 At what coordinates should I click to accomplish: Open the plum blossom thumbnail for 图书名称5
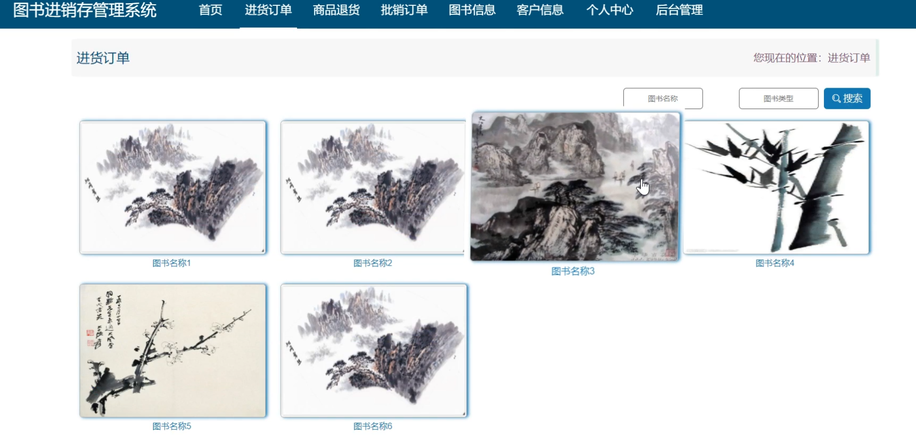pyautogui.click(x=172, y=350)
